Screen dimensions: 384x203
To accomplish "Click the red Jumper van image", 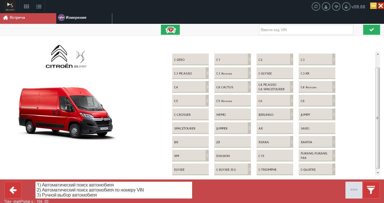I will tap(67, 112).
